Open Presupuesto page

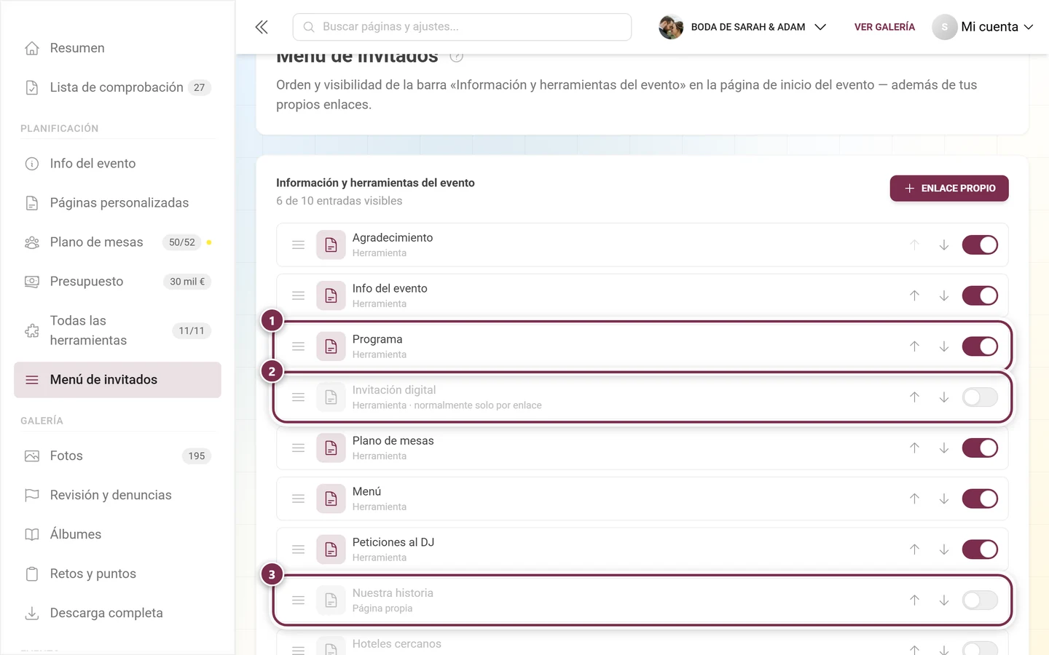tap(117, 282)
